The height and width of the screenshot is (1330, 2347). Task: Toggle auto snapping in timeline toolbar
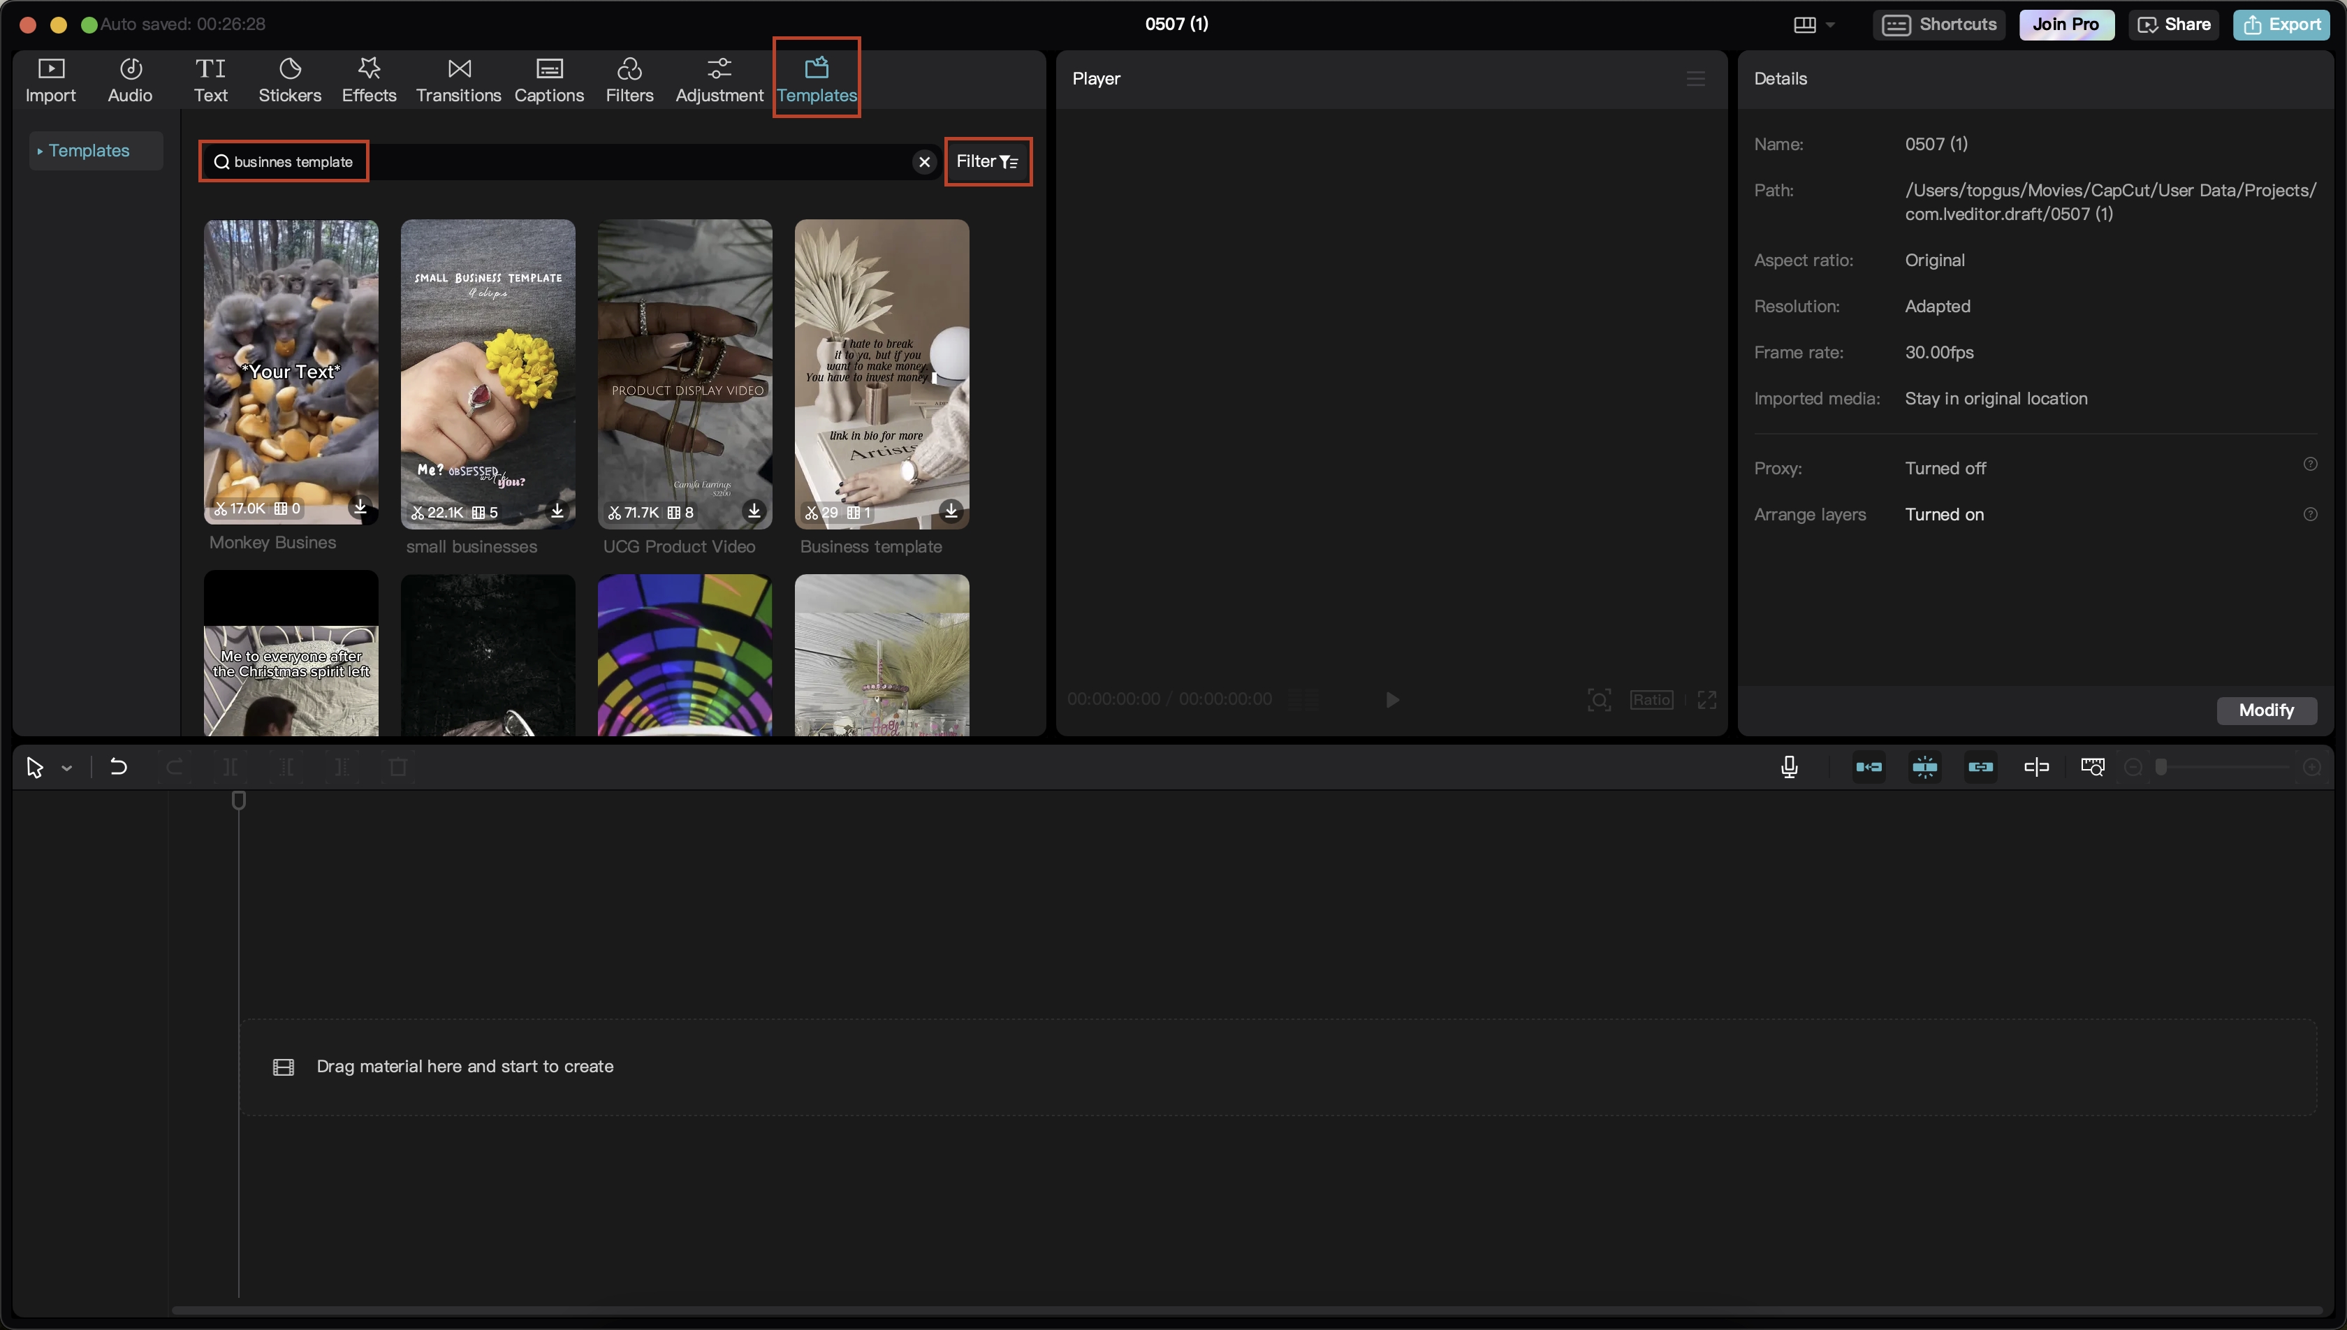click(x=1924, y=767)
